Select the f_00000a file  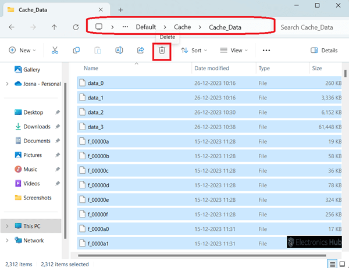[x=209, y=142]
